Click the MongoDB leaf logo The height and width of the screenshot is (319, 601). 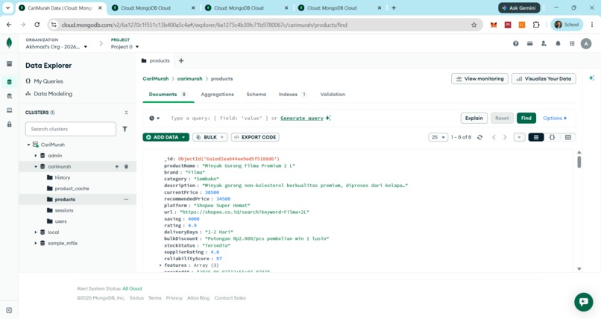click(9, 43)
